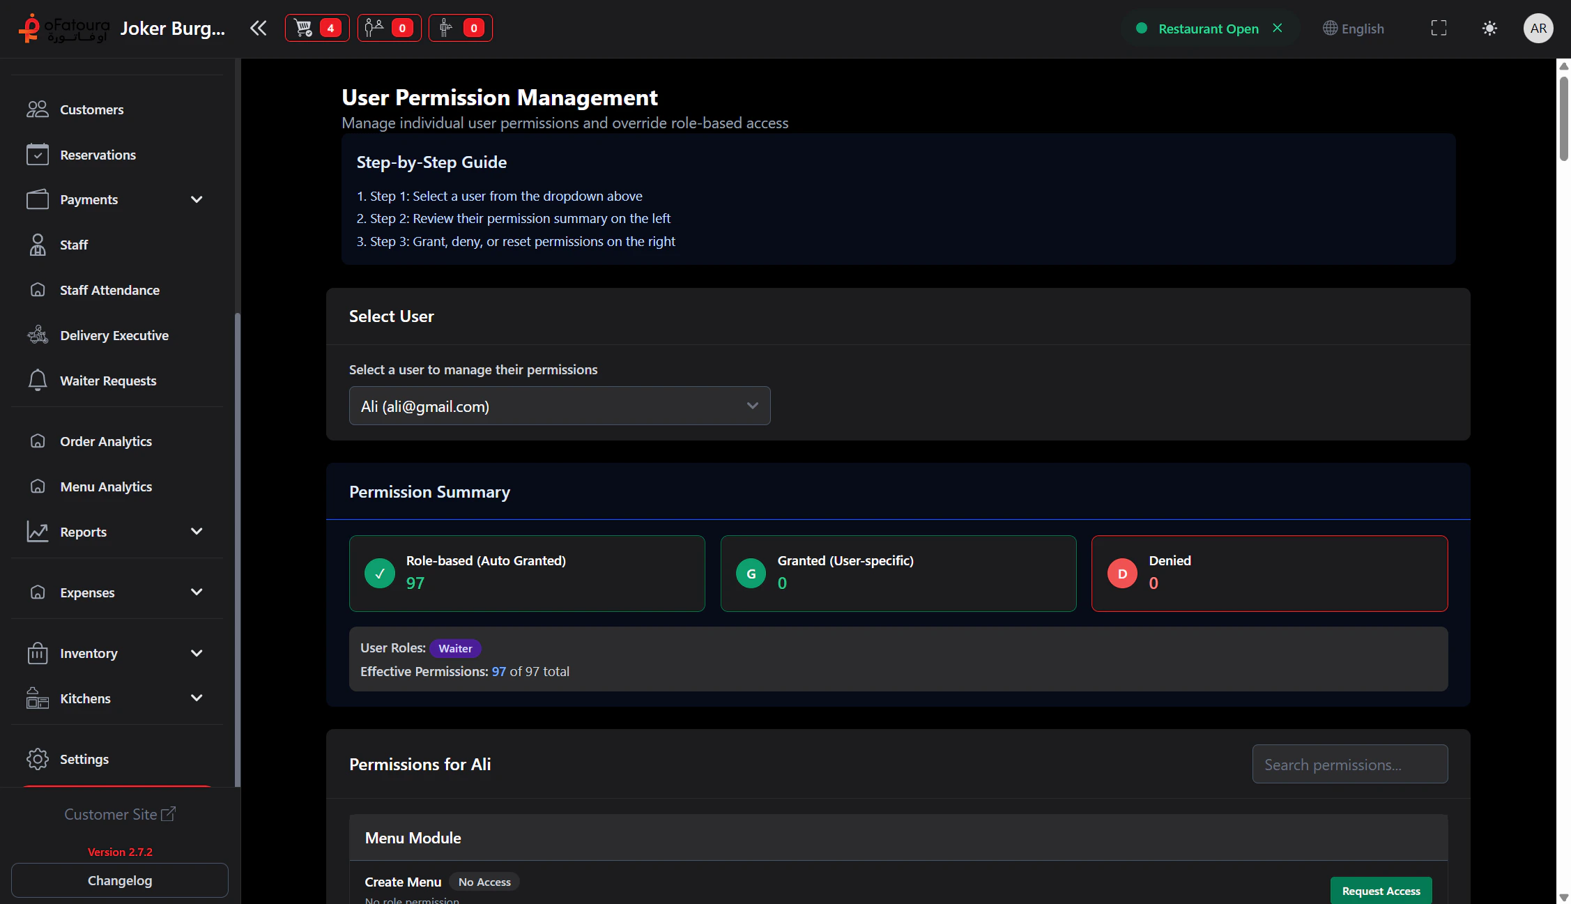Click the waiter requests counter icon
The image size is (1571, 904).
(460, 28)
